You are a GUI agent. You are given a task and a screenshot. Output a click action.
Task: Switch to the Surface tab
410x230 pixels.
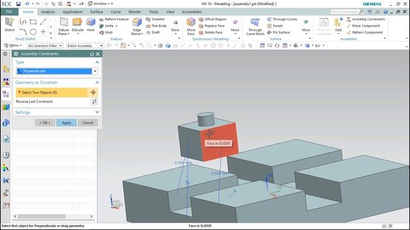coord(97,12)
